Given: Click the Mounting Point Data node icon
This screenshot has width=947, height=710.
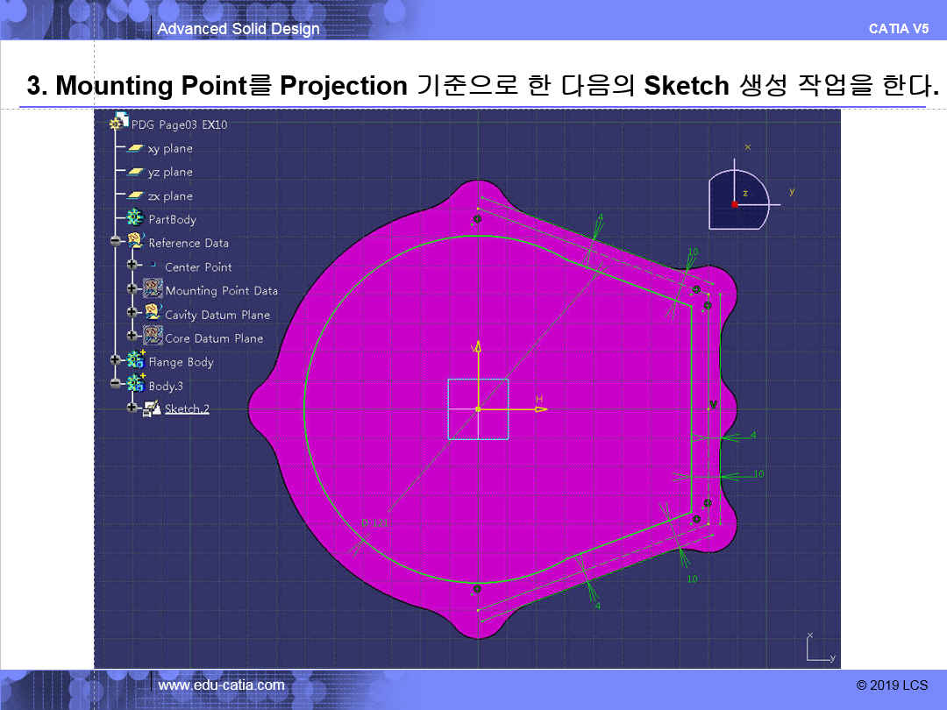Looking at the screenshot, I should 153,290.
